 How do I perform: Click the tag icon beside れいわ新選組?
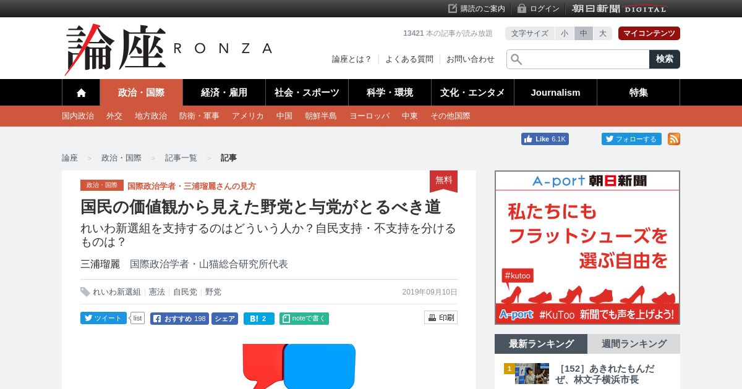[x=85, y=292]
